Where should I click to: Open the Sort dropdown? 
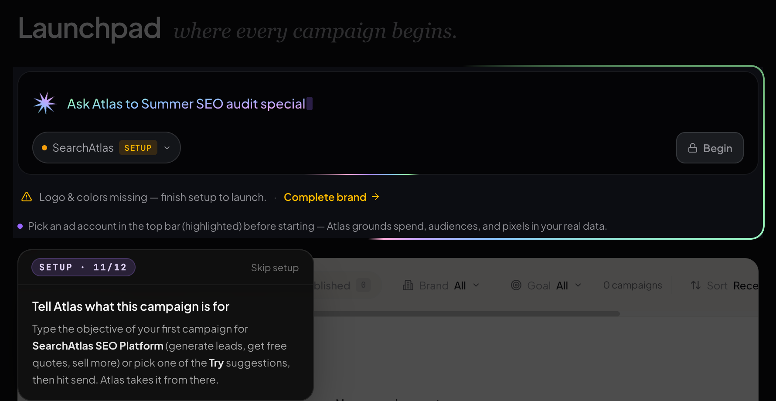(x=724, y=285)
